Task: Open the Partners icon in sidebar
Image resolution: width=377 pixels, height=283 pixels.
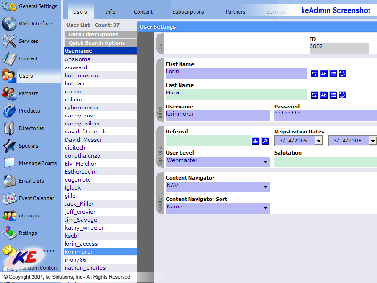Action: (x=9, y=93)
